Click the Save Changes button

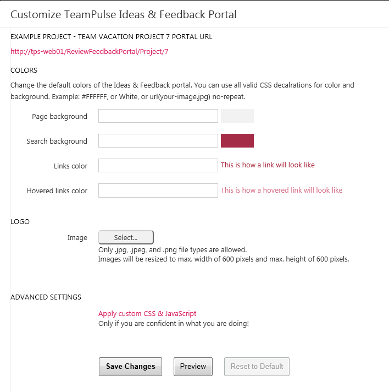[131, 367]
